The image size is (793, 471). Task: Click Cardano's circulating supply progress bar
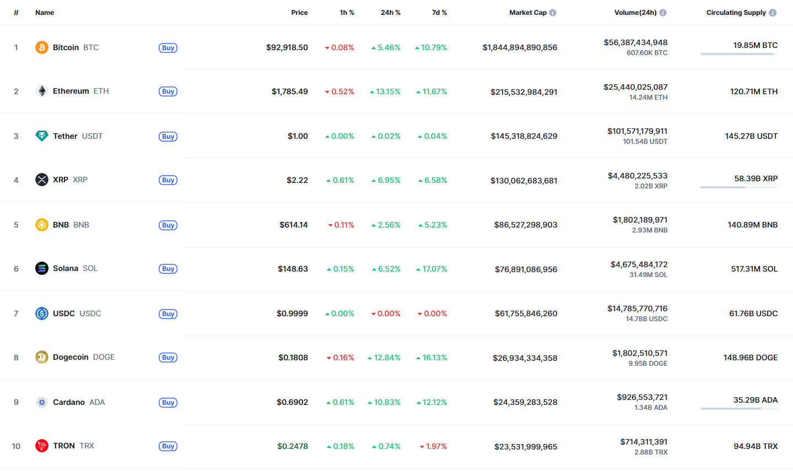point(739,409)
